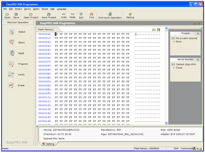Click address 00000010 row label
Viewport: 205px width, 153px height.
(45, 38)
